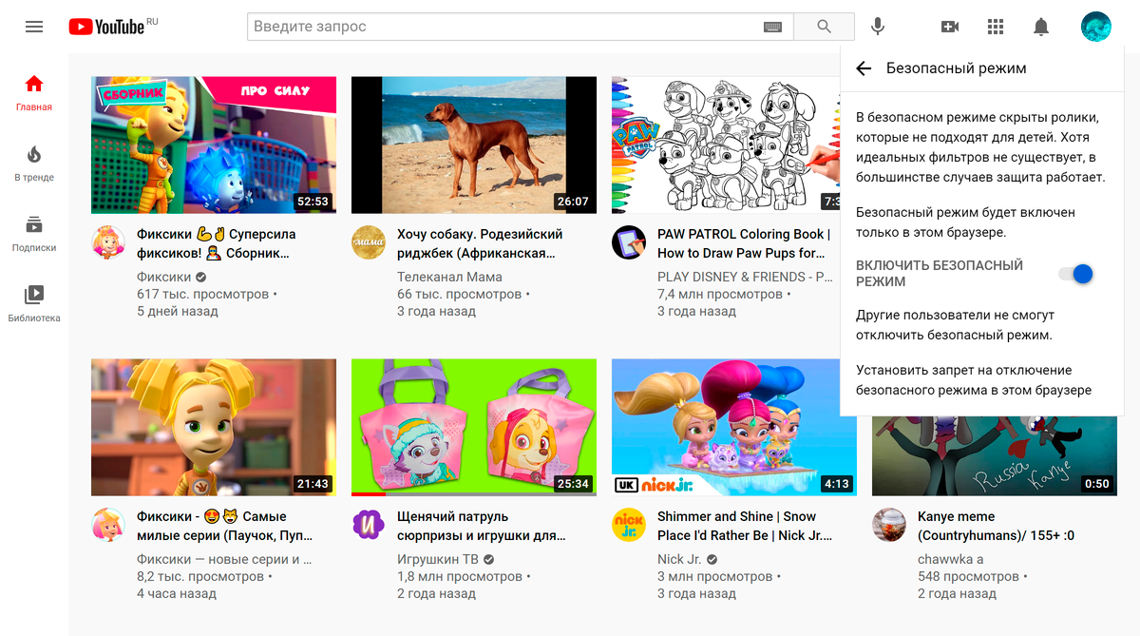Open the hamburger guide menu
This screenshot has height=636, width=1140.
point(34,27)
